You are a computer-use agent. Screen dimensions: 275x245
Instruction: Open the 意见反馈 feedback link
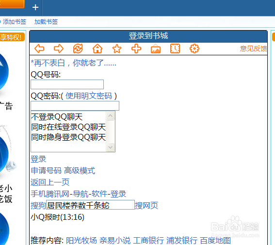click(x=254, y=49)
